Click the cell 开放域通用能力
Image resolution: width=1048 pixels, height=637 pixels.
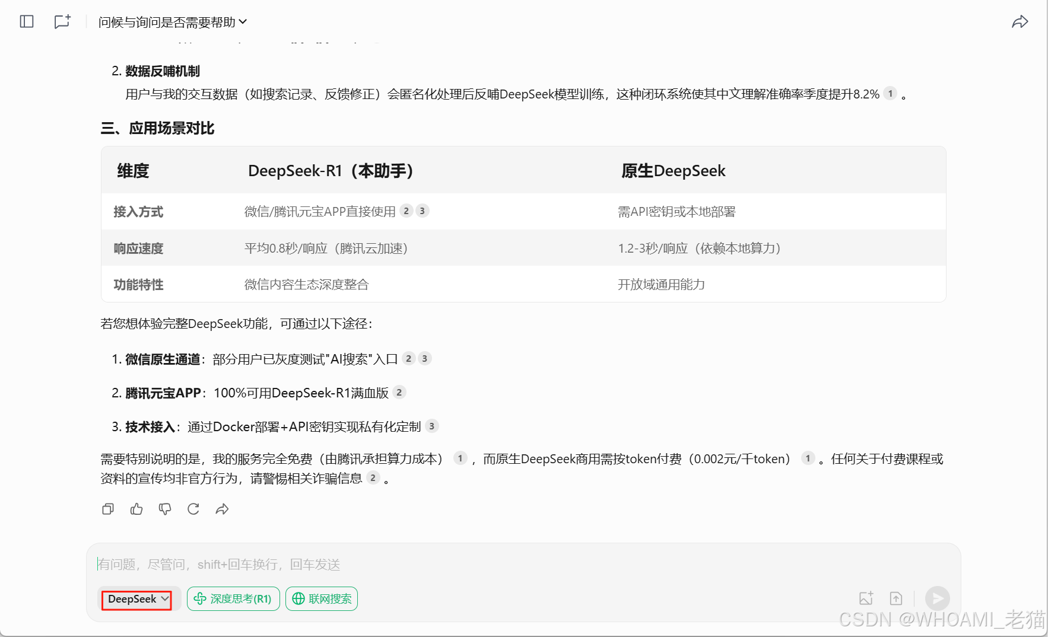[x=661, y=285]
